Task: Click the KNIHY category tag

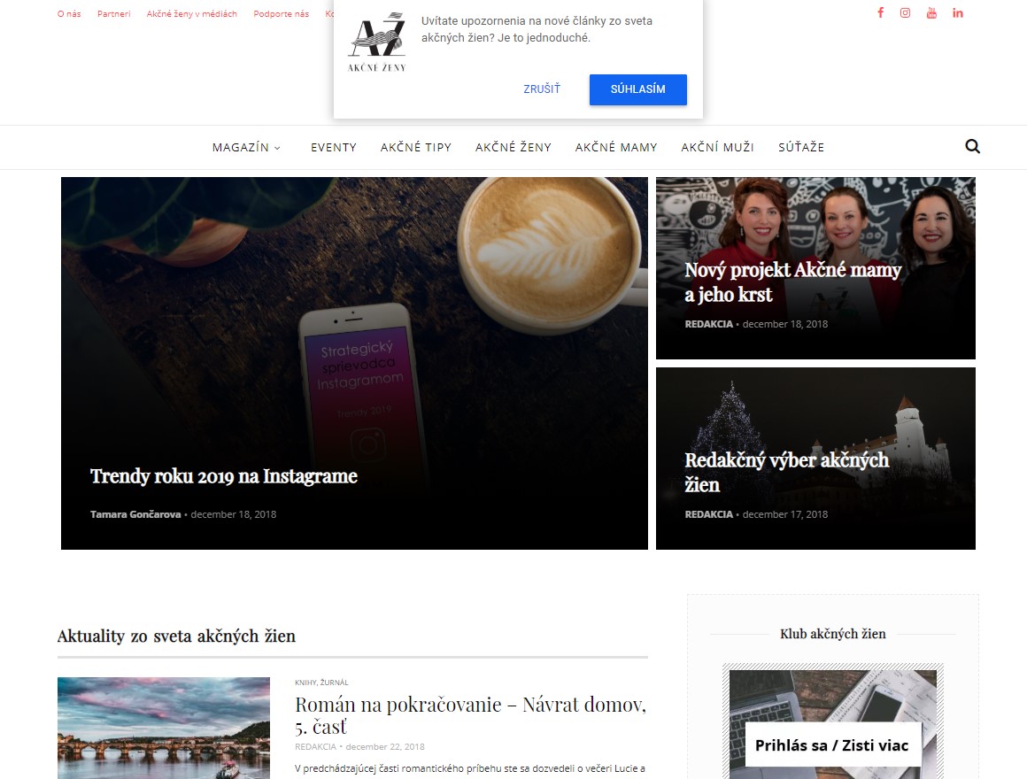Action: (x=305, y=683)
